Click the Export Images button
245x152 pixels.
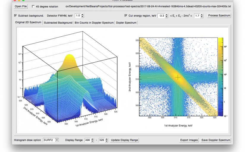point(189,140)
